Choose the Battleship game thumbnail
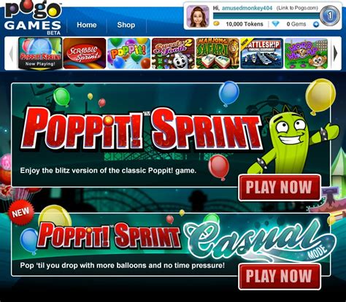 [262, 53]
